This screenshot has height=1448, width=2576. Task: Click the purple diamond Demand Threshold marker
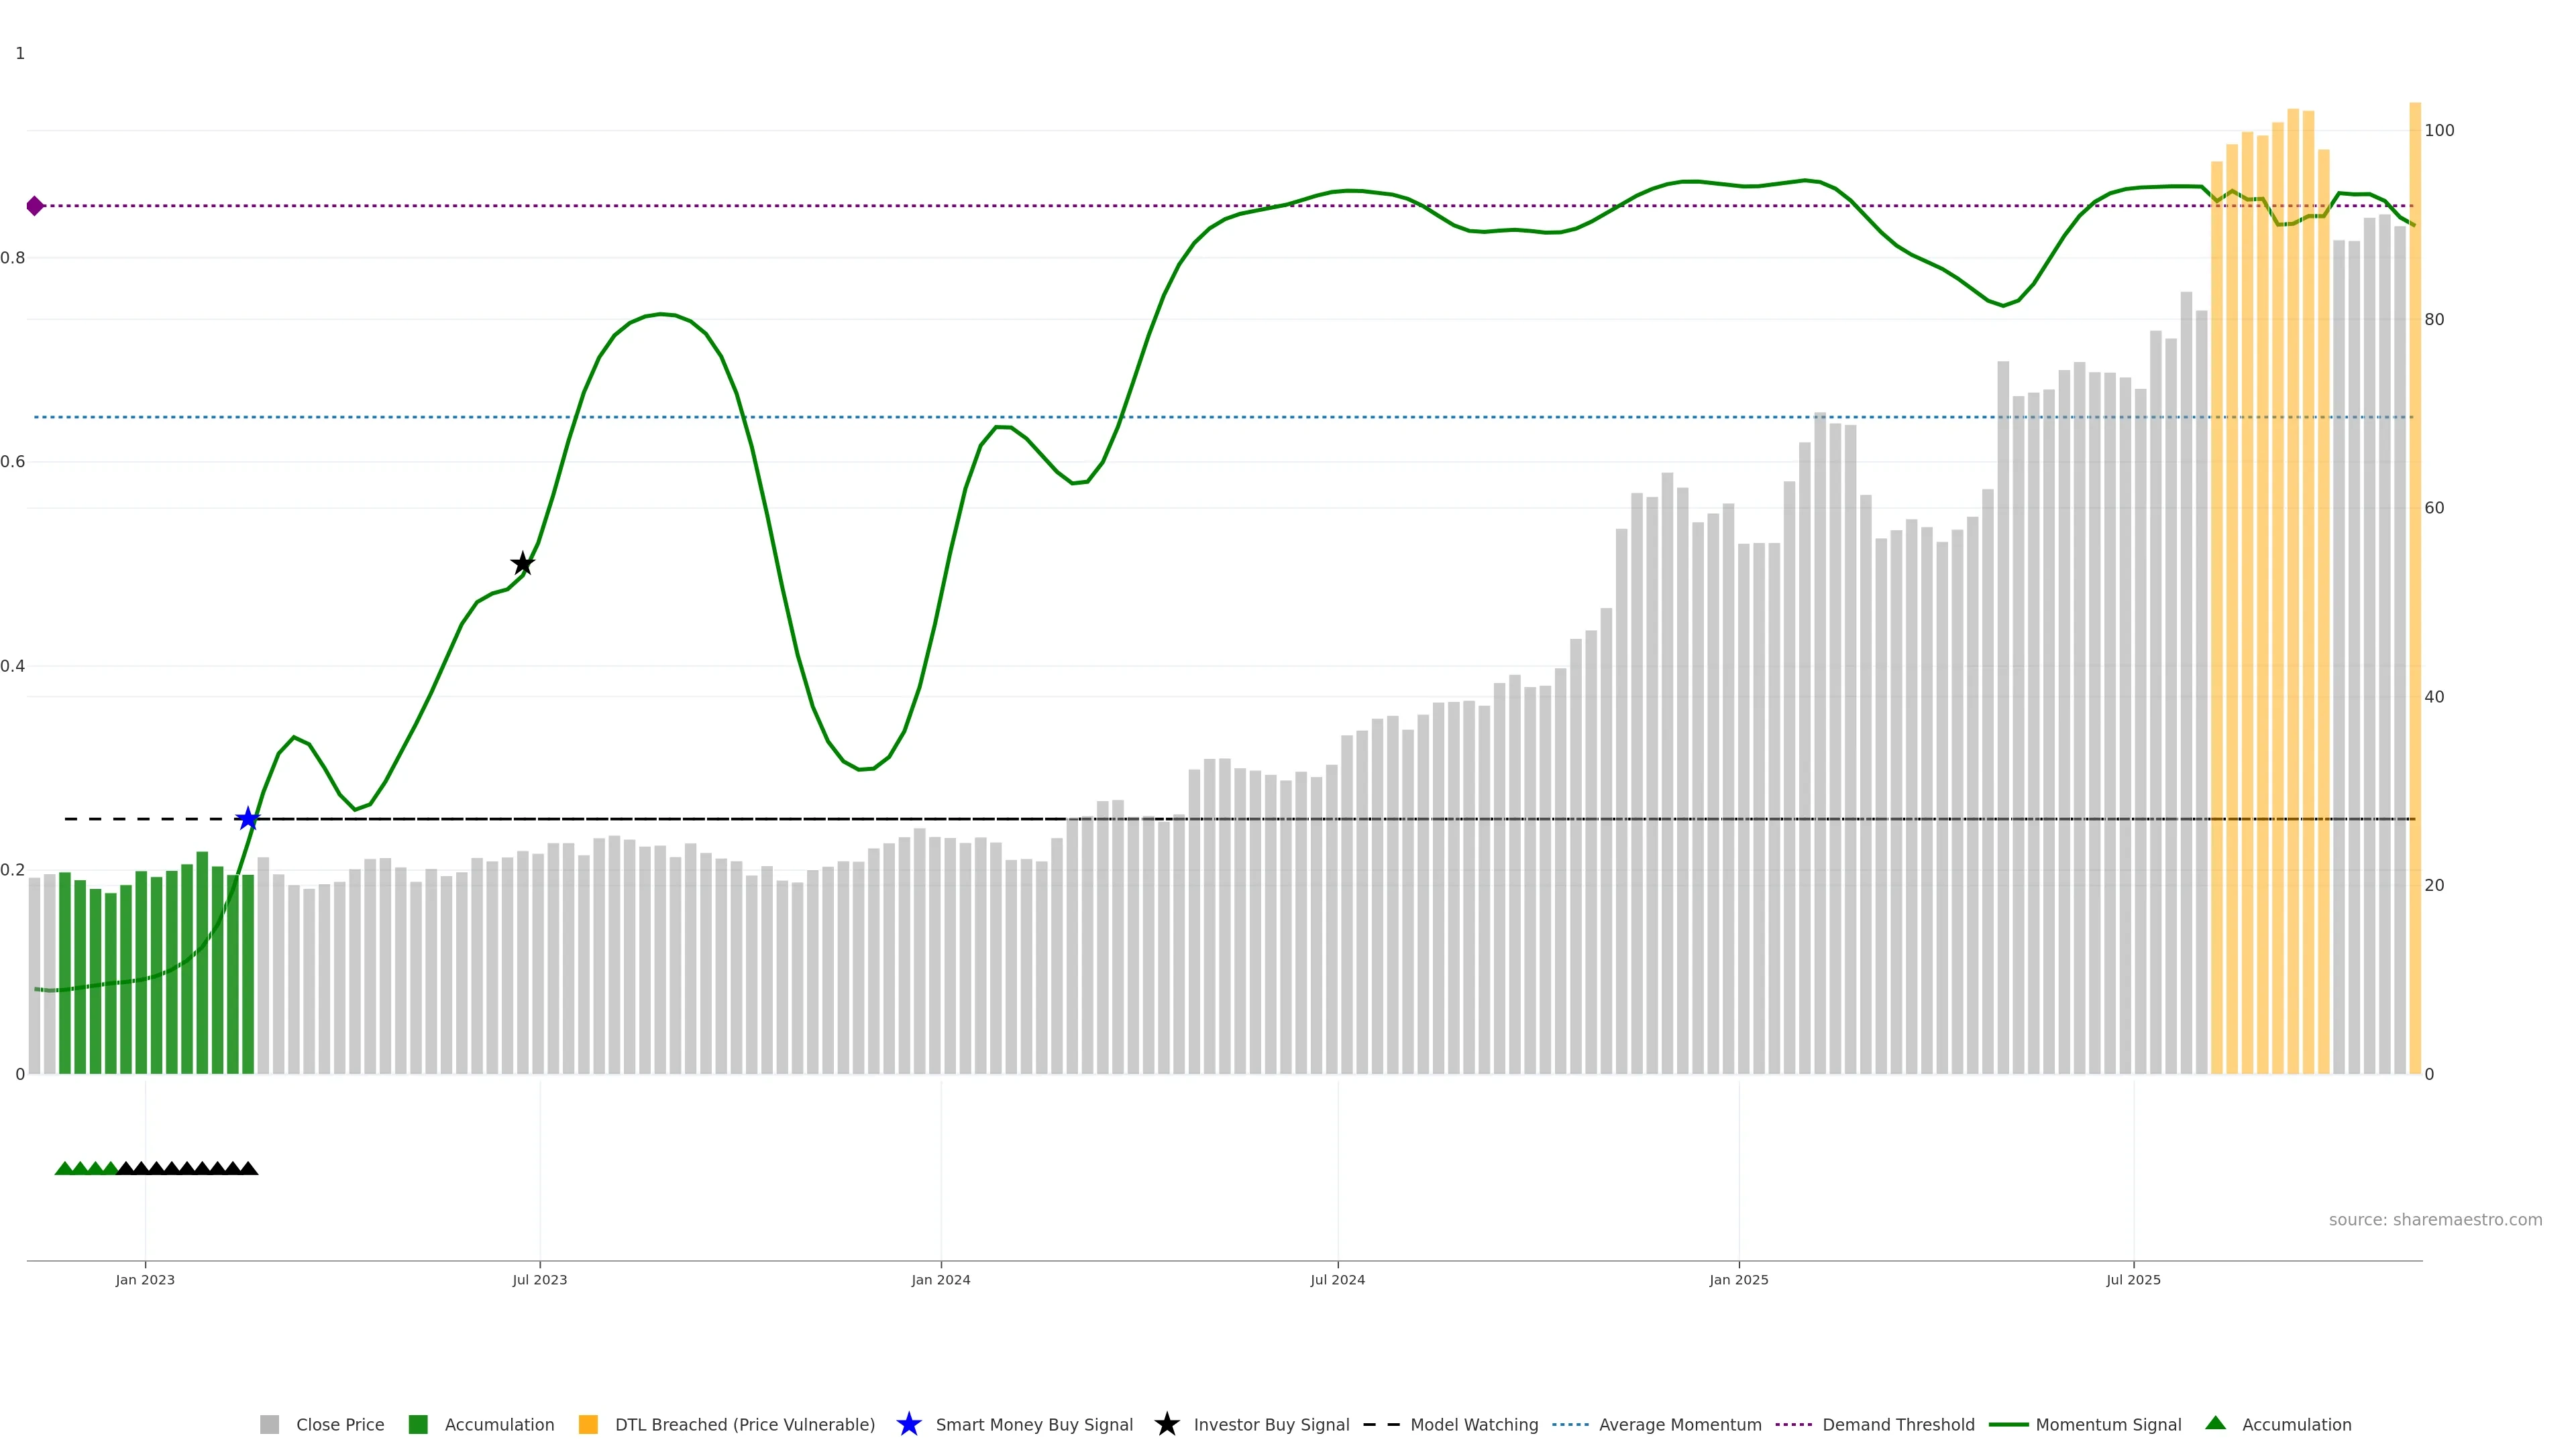[x=35, y=206]
